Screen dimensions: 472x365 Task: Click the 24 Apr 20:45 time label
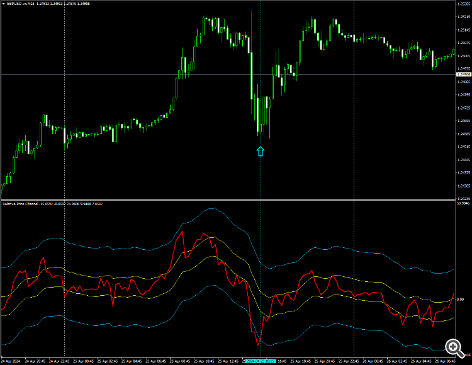(35, 361)
